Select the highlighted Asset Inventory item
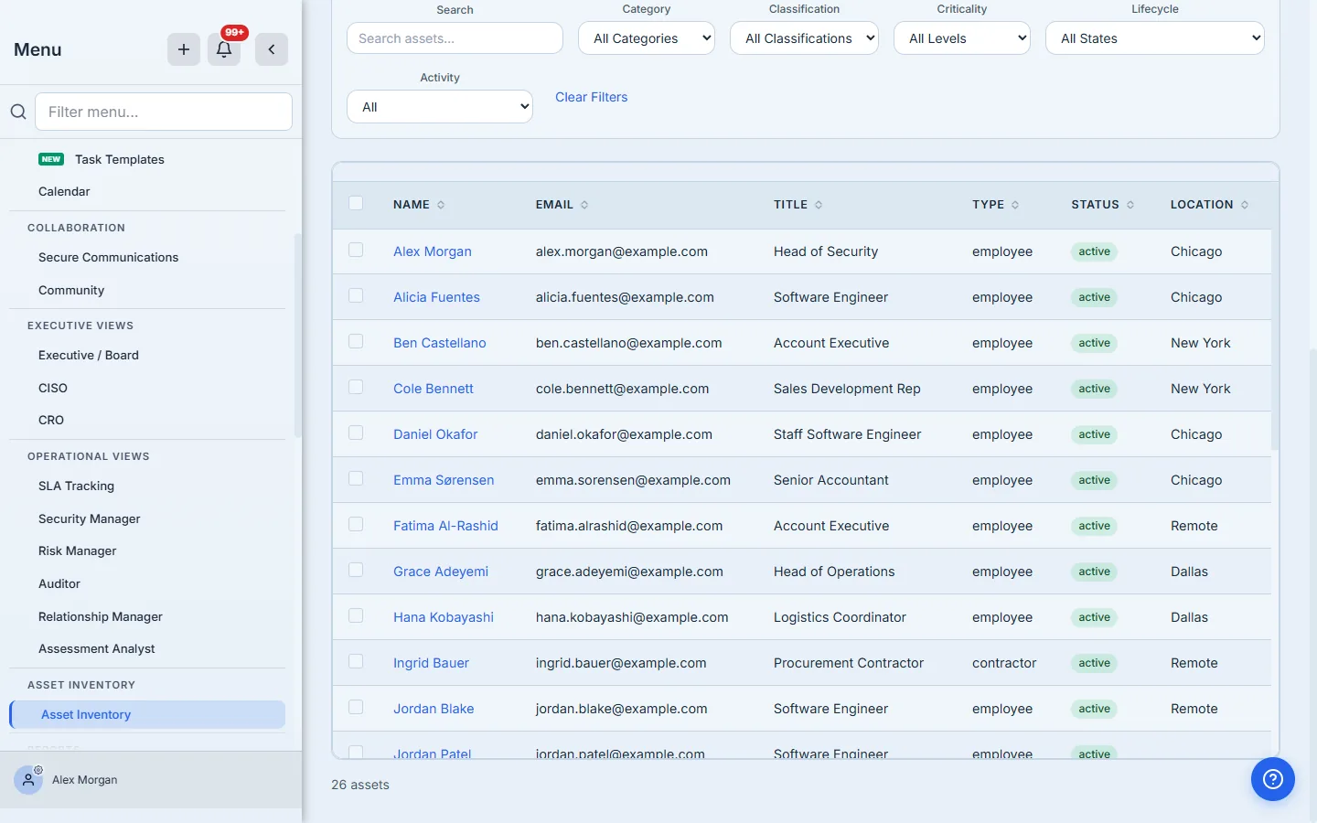The image size is (1317, 823). point(147,714)
